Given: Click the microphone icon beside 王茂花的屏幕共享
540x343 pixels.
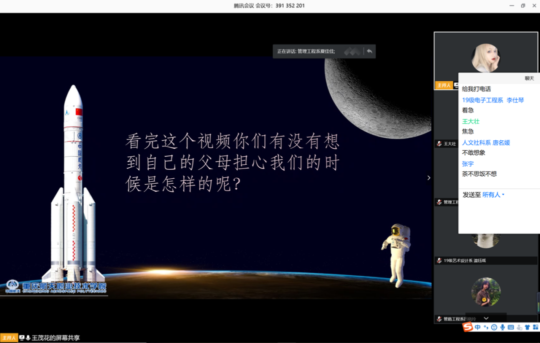Looking at the screenshot, I should pyautogui.click(x=28, y=338).
